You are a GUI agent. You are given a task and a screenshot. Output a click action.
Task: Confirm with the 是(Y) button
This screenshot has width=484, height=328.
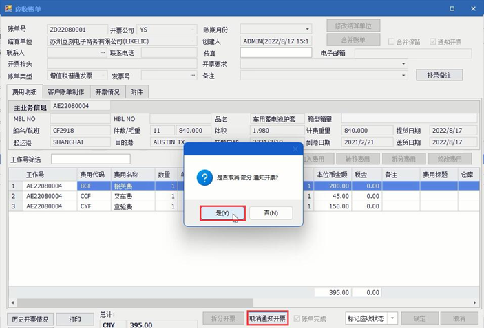222,213
